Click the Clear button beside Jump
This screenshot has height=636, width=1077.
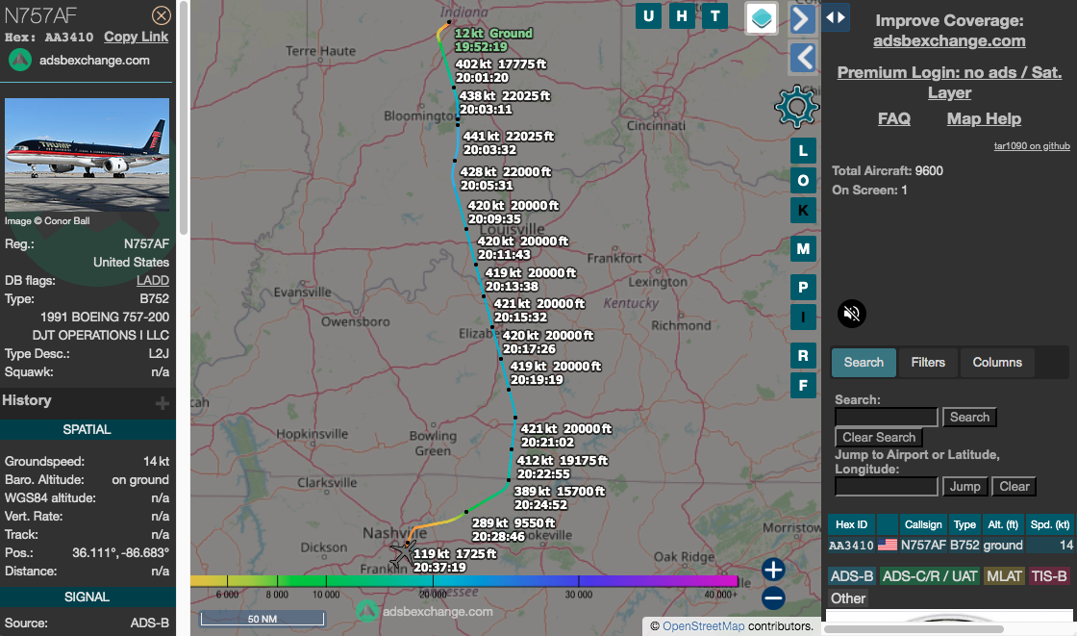(1014, 487)
